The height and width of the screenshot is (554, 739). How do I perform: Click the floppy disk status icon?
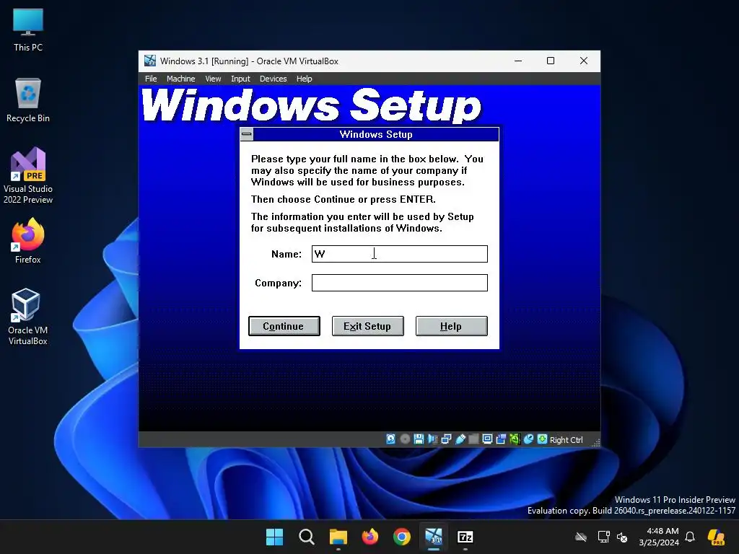click(x=419, y=439)
